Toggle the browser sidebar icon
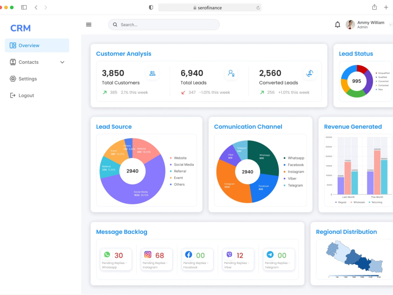This screenshot has width=393, height=295. (x=24, y=7)
